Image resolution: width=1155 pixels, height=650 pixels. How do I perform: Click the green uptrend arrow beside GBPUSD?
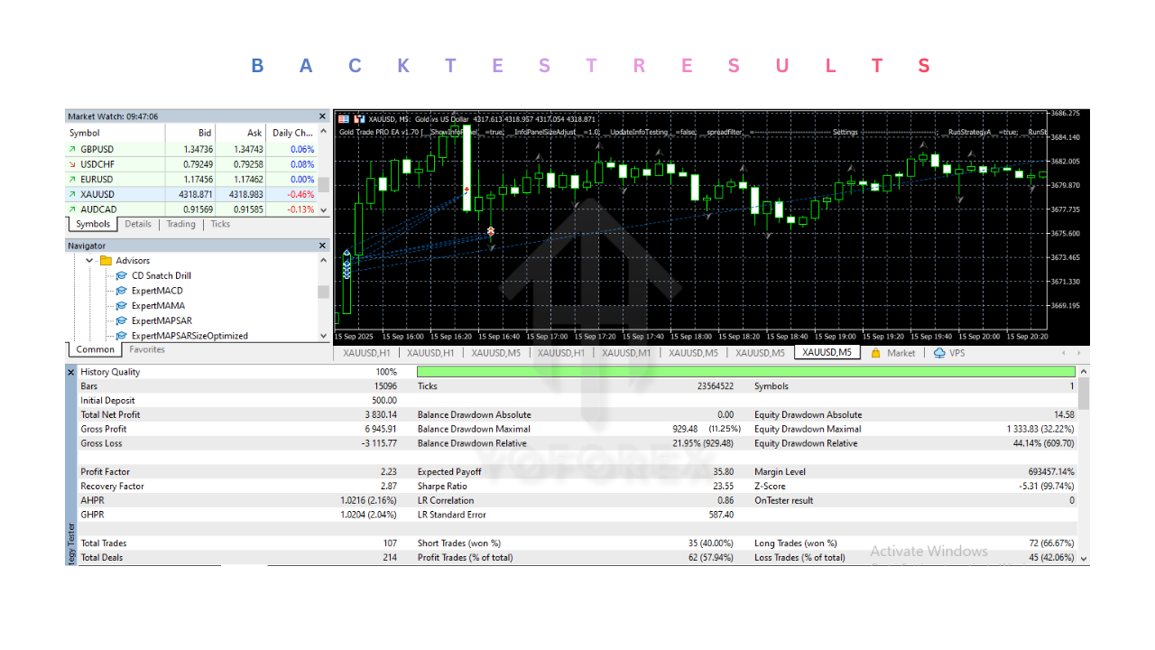point(72,148)
